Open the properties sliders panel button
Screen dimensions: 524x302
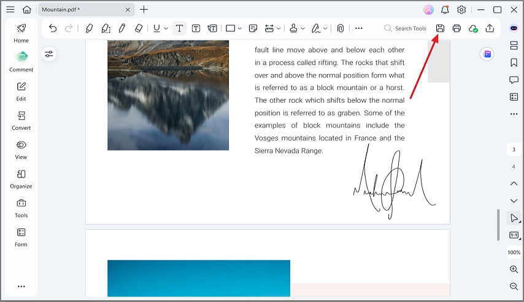(x=49, y=54)
